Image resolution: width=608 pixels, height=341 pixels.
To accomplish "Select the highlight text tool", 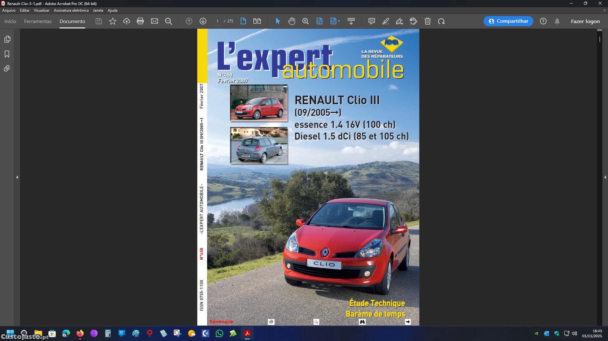I will [385, 21].
